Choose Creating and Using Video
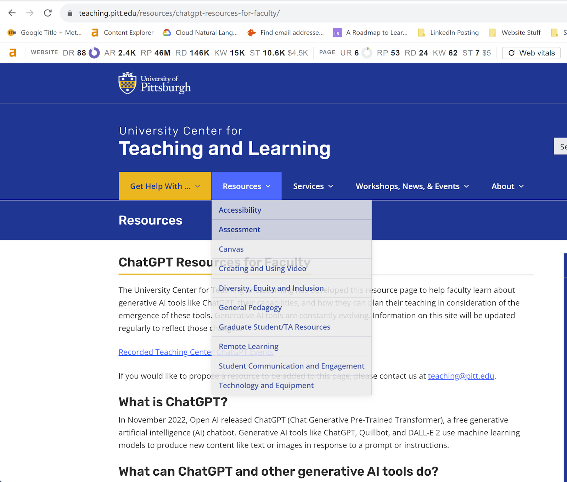The width and height of the screenshot is (567, 482). click(292, 269)
